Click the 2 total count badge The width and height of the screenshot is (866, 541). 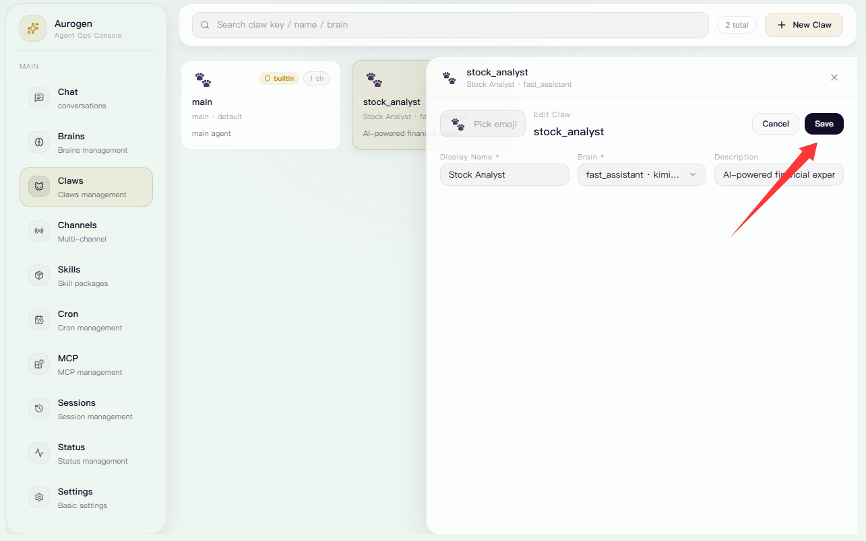coord(737,25)
